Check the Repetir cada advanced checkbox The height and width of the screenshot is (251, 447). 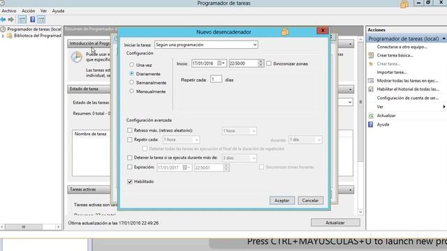[x=130, y=139]
